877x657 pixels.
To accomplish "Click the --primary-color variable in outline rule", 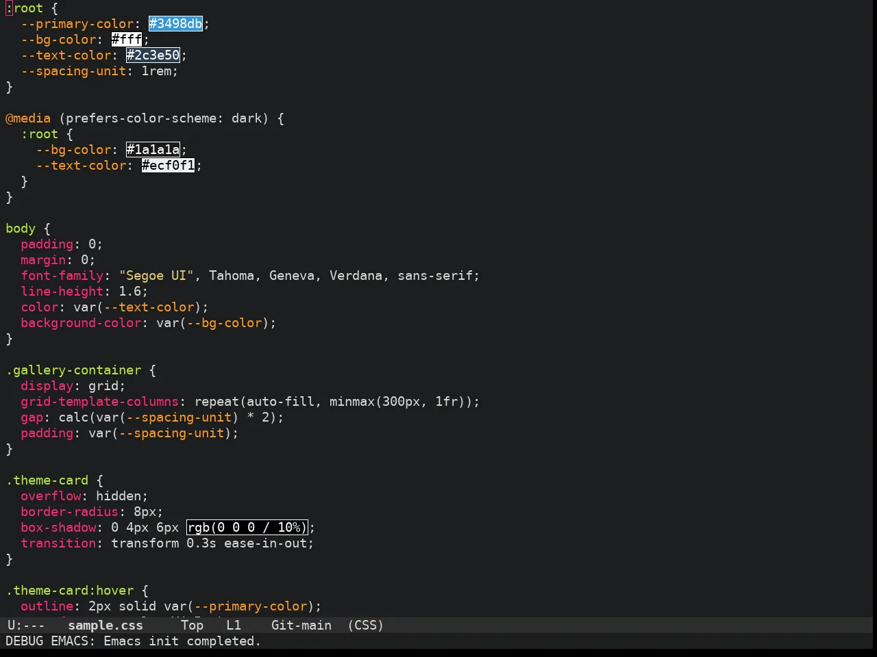I will pos(250,606).
